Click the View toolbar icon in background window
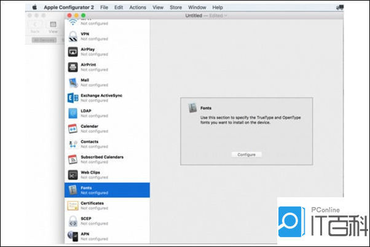The width and height of the screenshot is (370, 247). click(53, 25)
